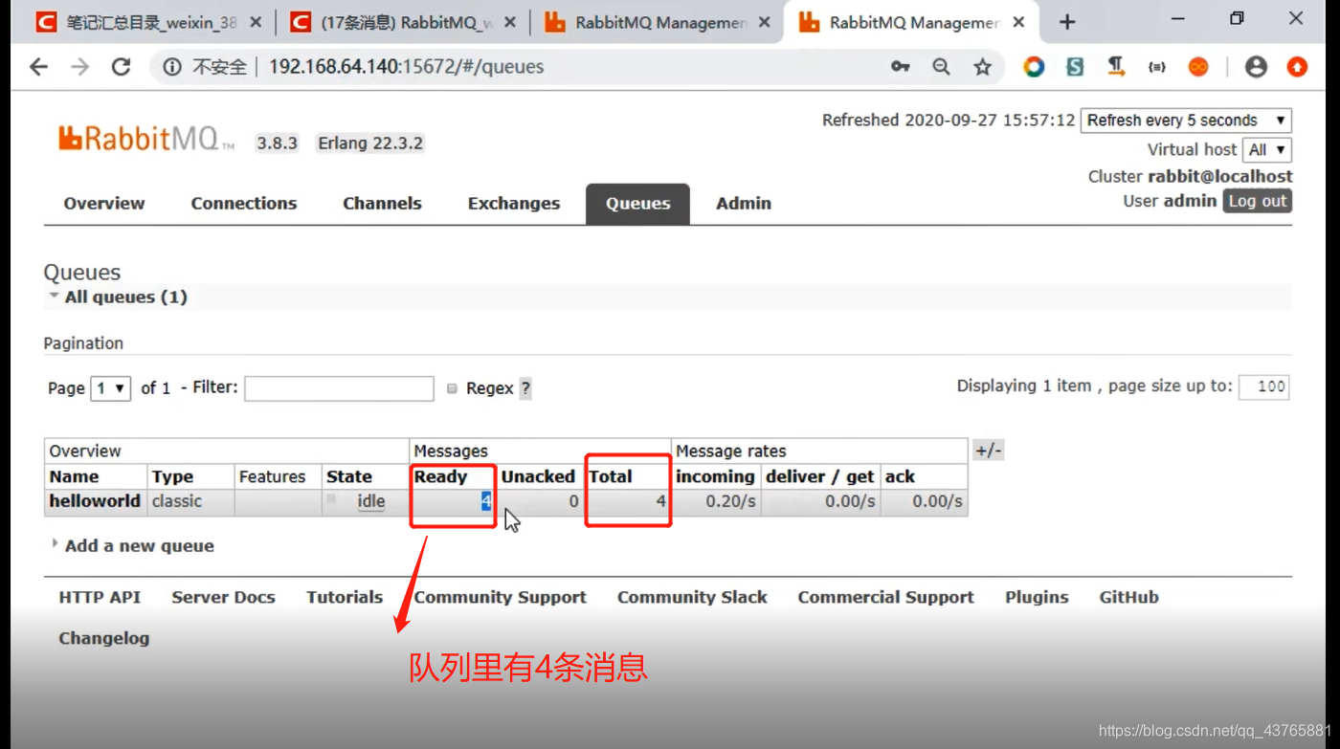Click the RabbitMQ logo
Screen dimensions: 1340x749
(x=145, y=140)
